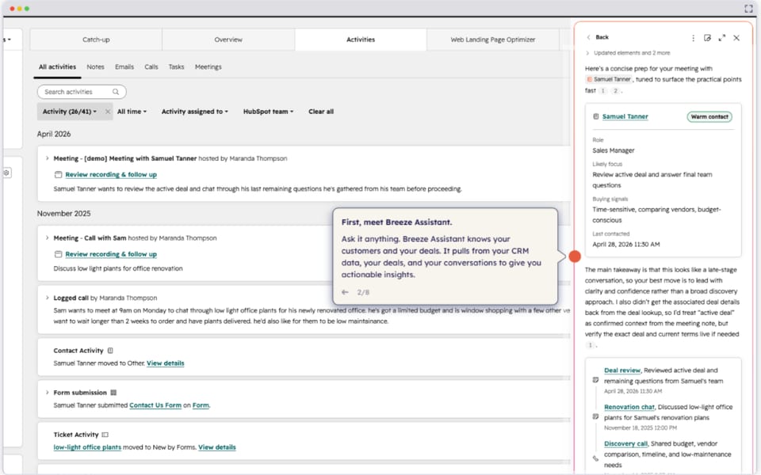Open the Discovery call link
The width and height of the screenshot is (761, 475).
(x=625, y=443)
